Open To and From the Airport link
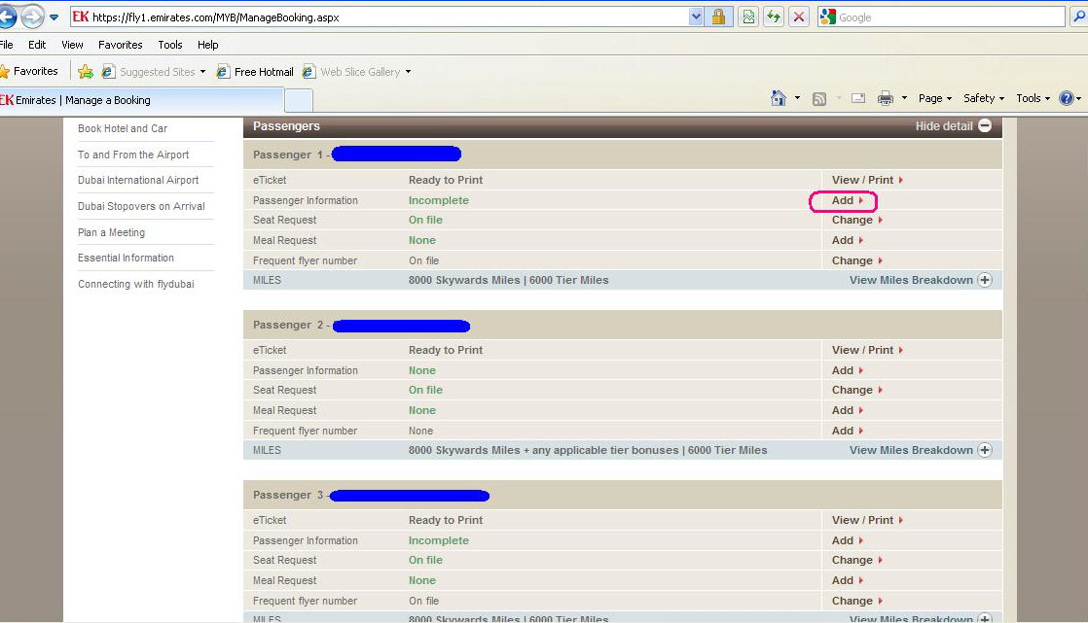 [x=133, y=155]
